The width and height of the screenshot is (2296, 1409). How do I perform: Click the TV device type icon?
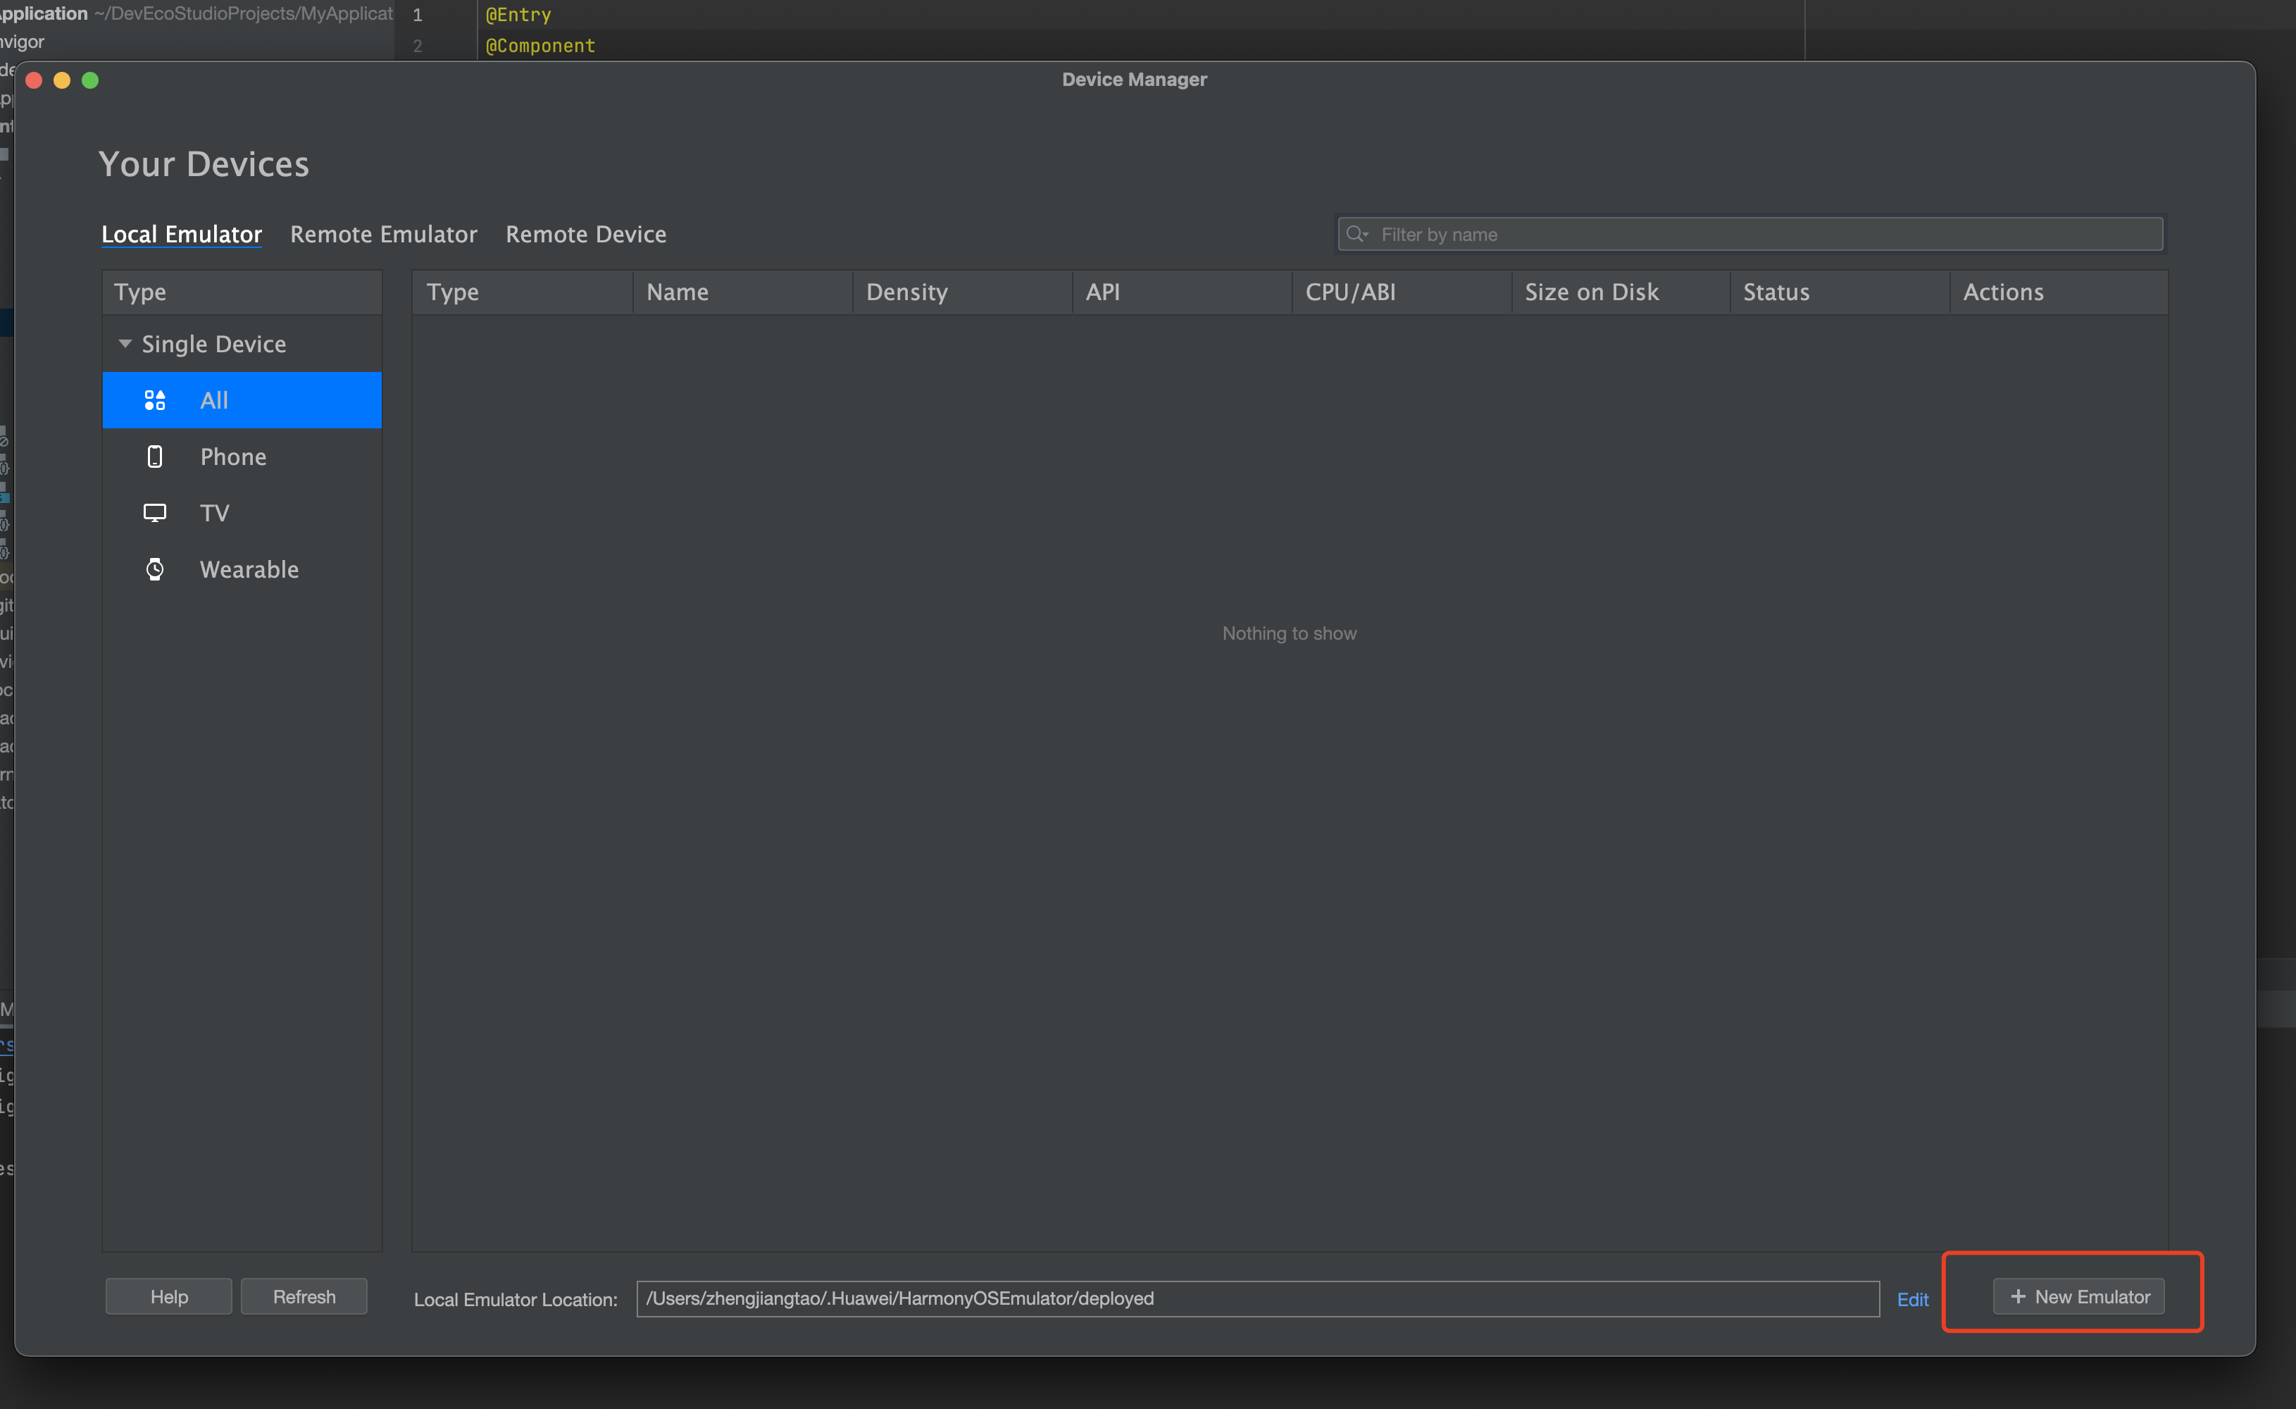(x=154, y=511)
